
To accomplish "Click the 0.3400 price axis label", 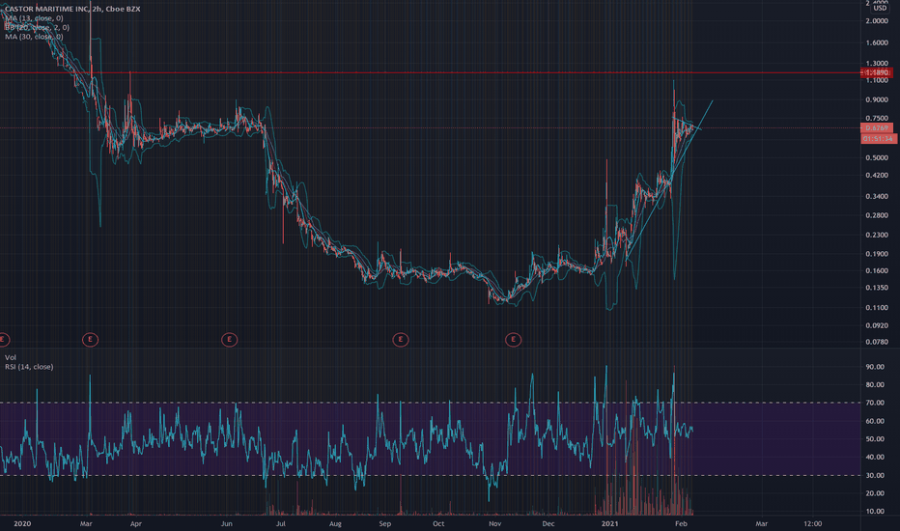I will [877, 196].
